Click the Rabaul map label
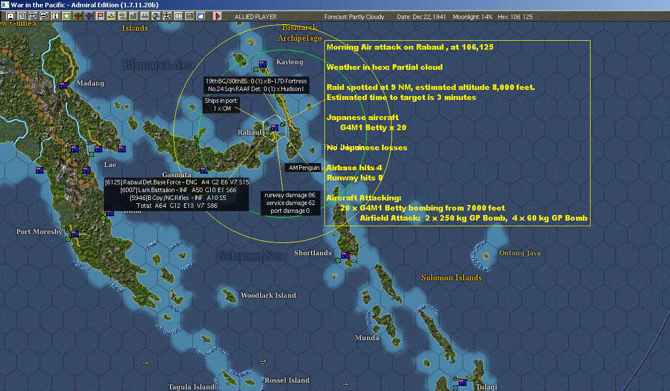The image size is (670, 391). coord(249,132)
